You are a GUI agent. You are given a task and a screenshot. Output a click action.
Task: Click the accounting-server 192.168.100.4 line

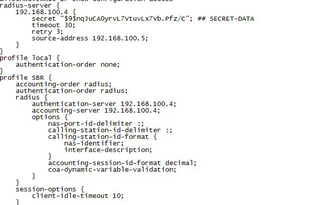(x=96, y=111)
